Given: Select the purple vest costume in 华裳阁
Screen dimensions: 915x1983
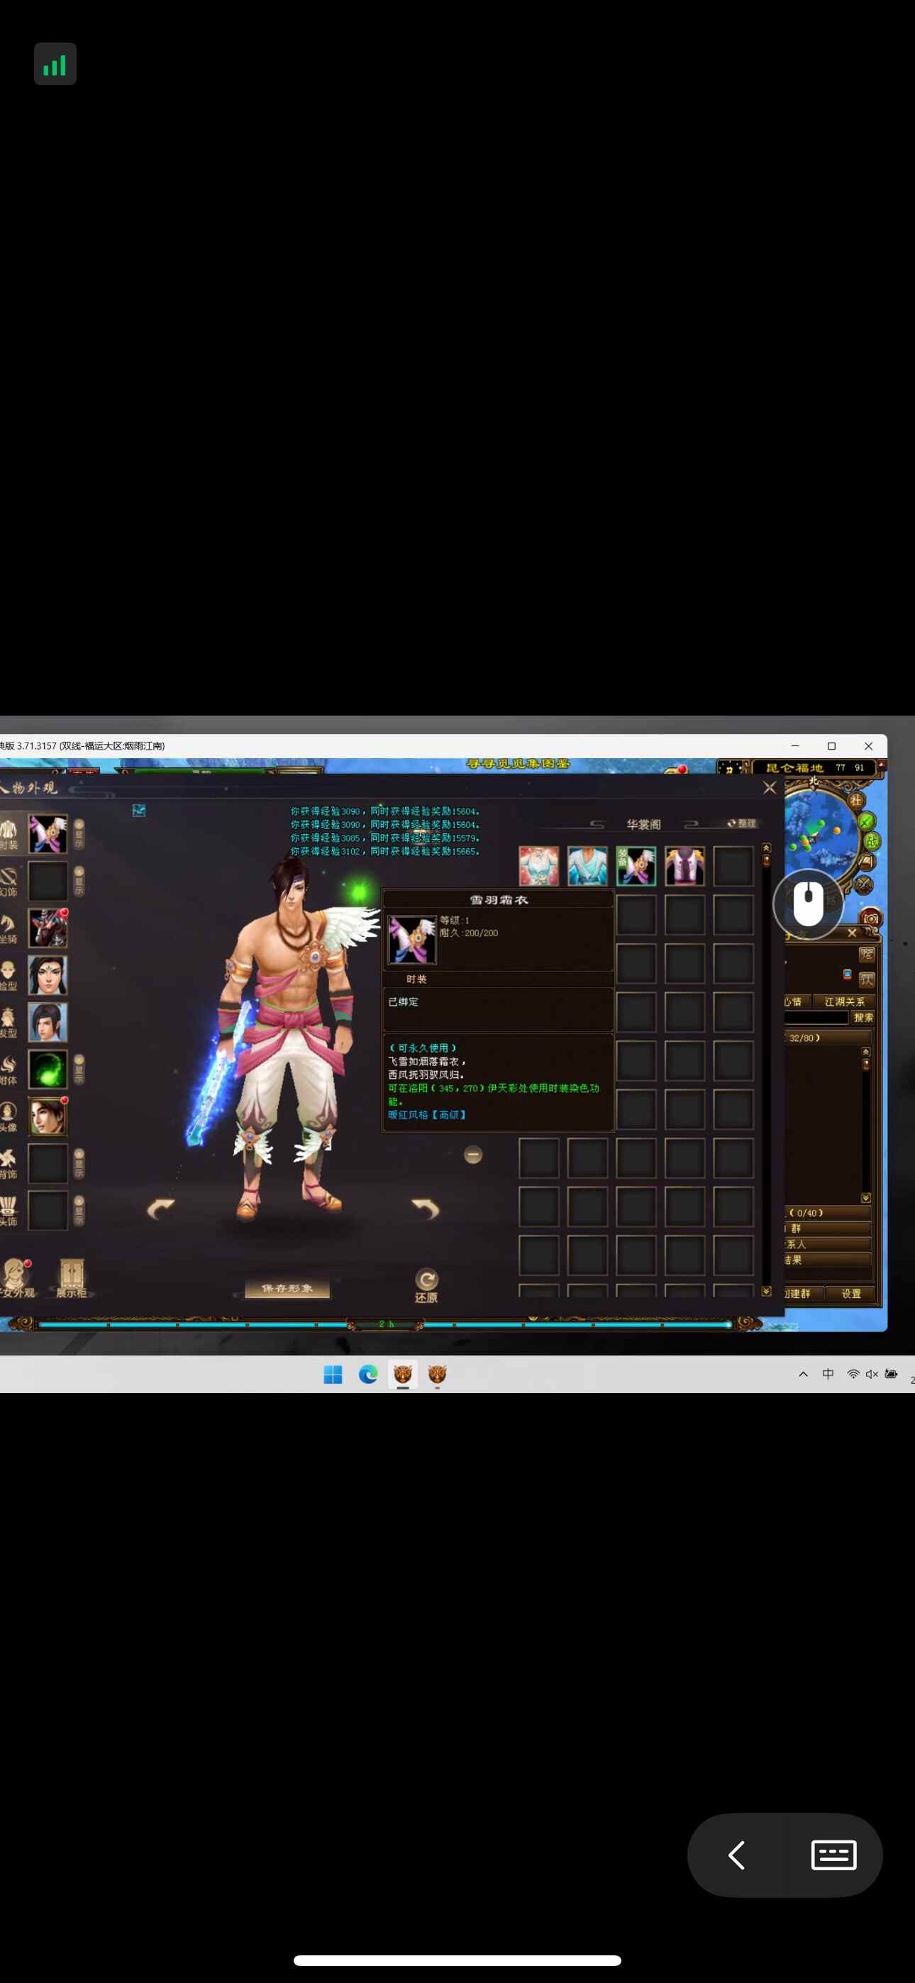Looking at the screenshot, I should (684, 866).
